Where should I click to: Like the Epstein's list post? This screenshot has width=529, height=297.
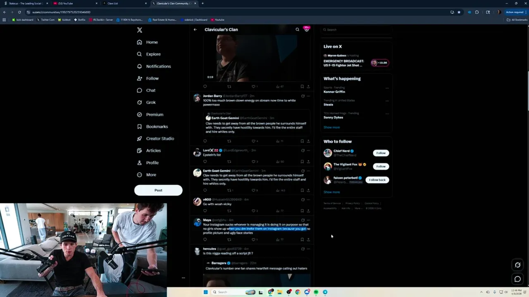(x=254, y=162)
